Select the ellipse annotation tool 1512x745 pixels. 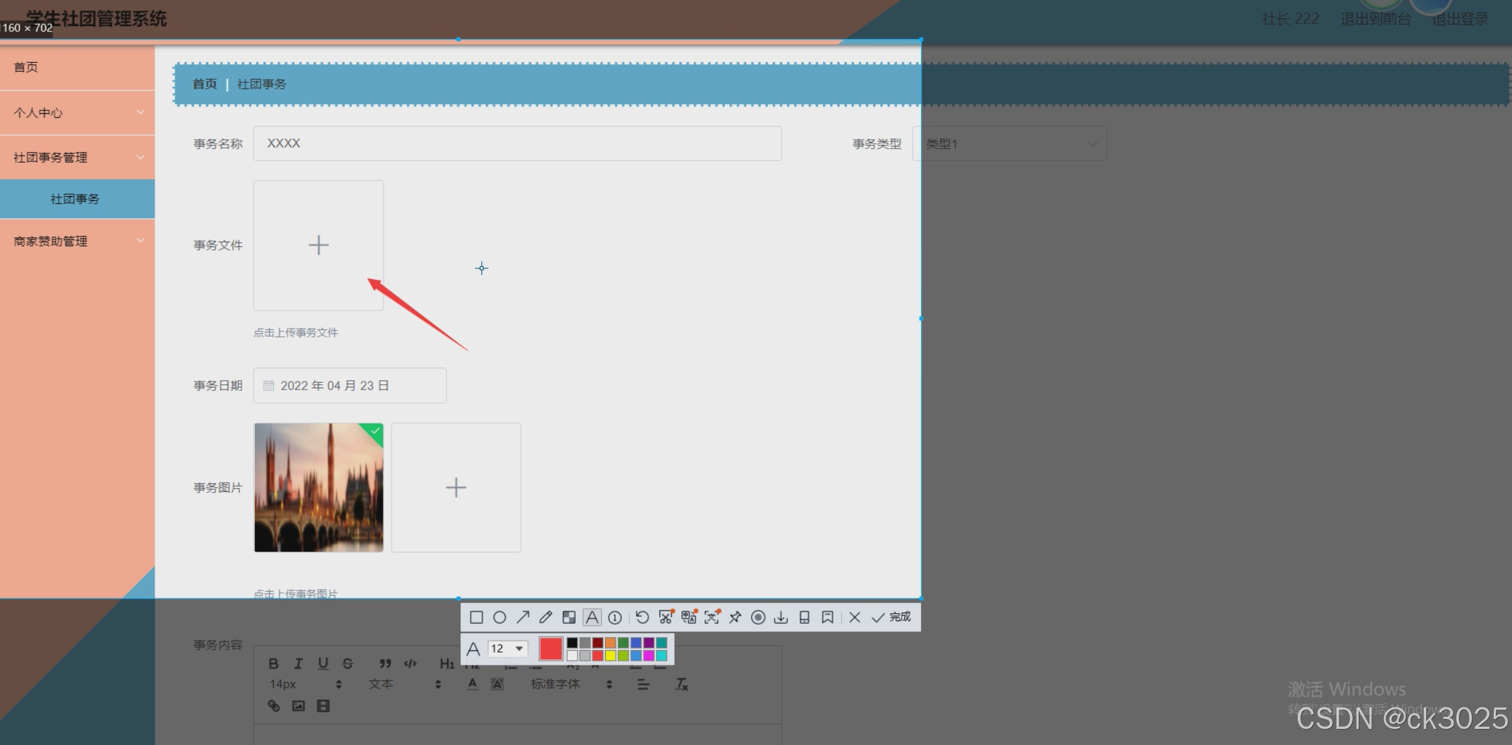click(x=499, y=617)
